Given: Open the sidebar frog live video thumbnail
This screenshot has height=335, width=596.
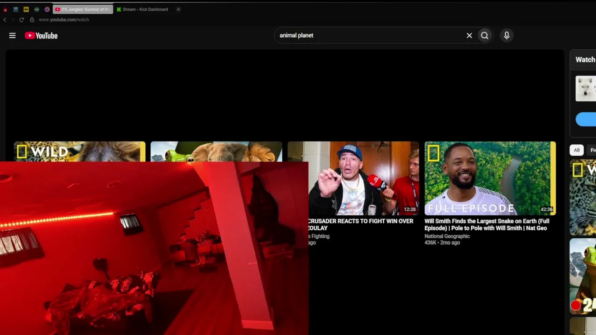Looking at the screenshot, I should (583, 276).
